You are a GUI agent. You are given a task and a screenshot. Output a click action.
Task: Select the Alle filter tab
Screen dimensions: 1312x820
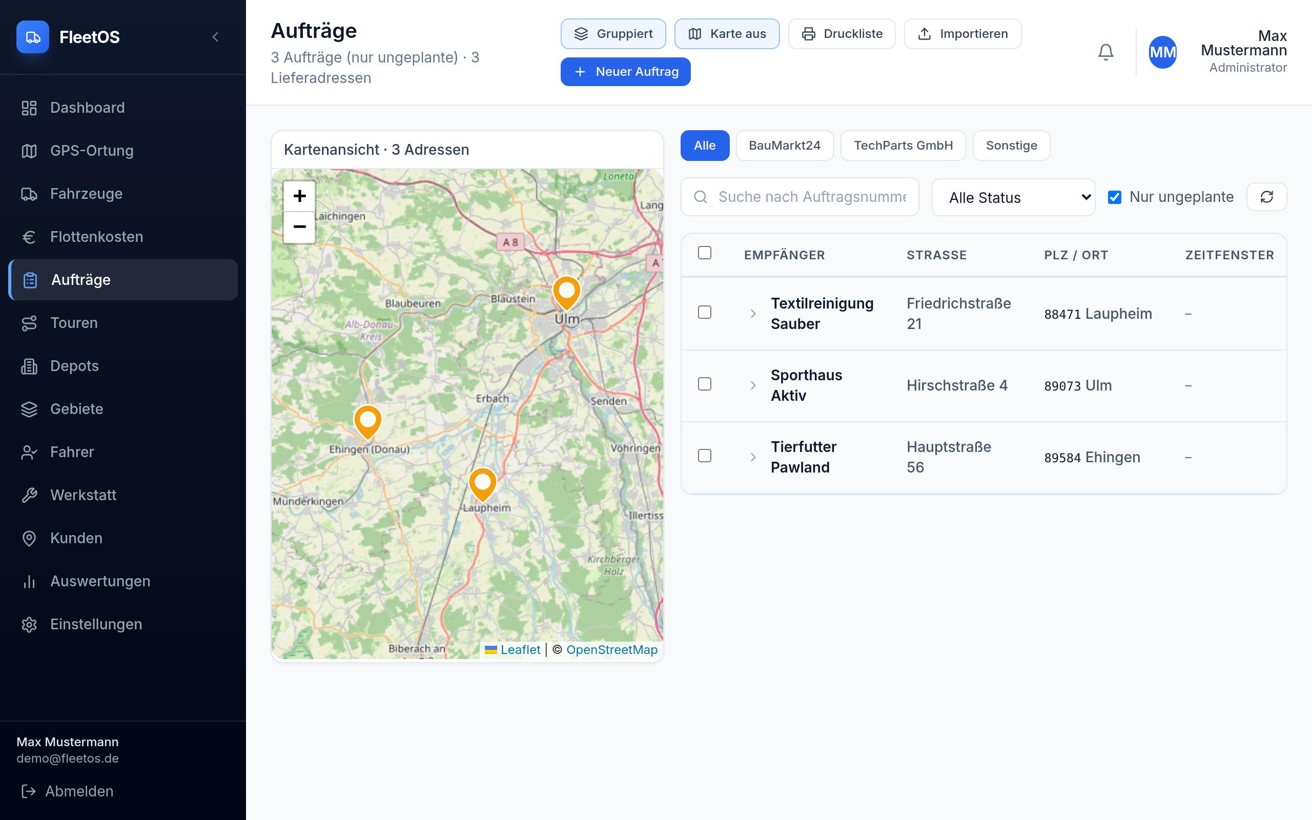pos(705,146)
